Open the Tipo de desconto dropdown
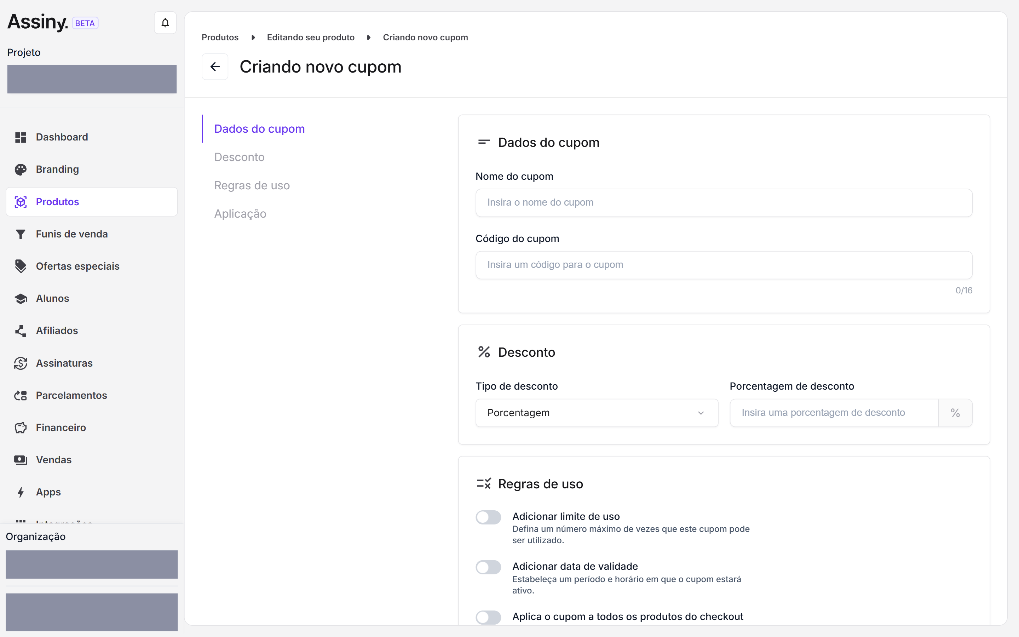This screenshot has height=637, width=1019. [597, 413]
